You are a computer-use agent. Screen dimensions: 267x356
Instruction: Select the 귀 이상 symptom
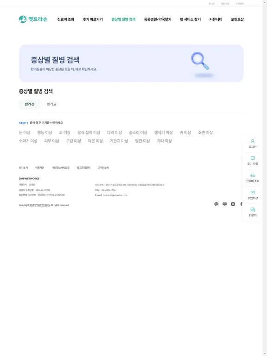click(185, 133)
